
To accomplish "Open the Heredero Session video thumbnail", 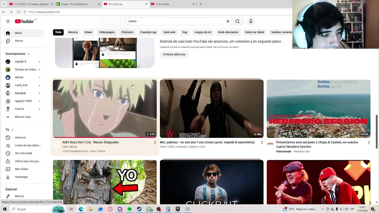I will (319, 109).
